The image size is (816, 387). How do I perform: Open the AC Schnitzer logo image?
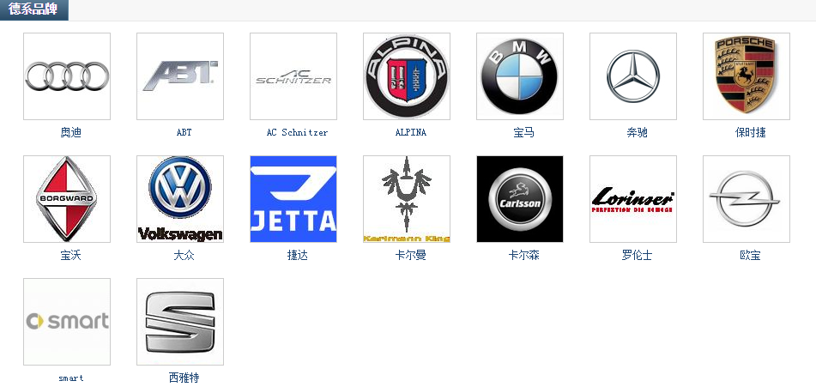click(293, 76)
